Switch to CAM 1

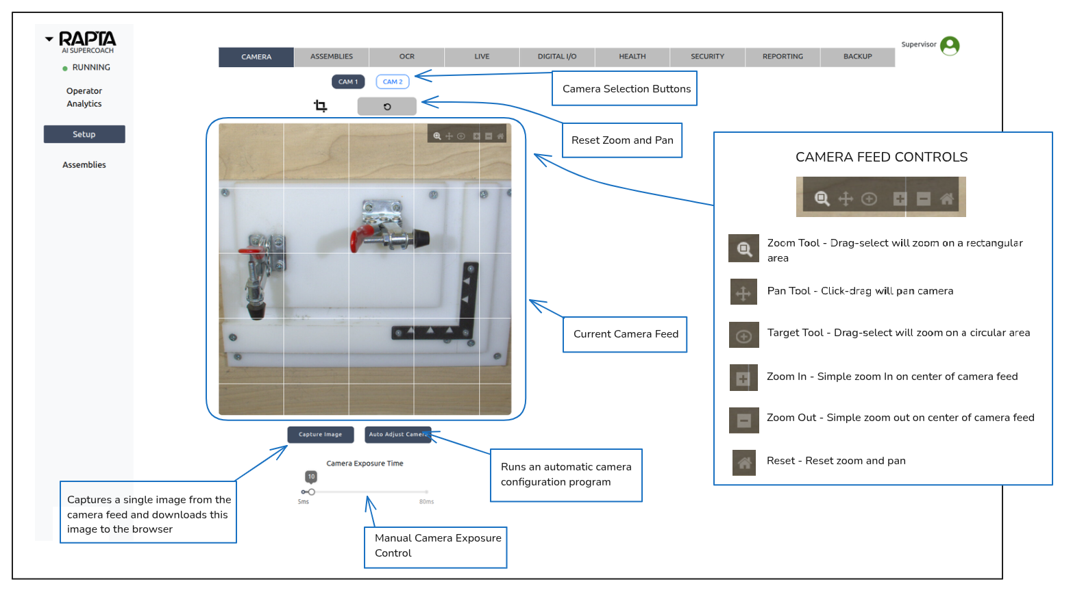[x=348, y=82]
